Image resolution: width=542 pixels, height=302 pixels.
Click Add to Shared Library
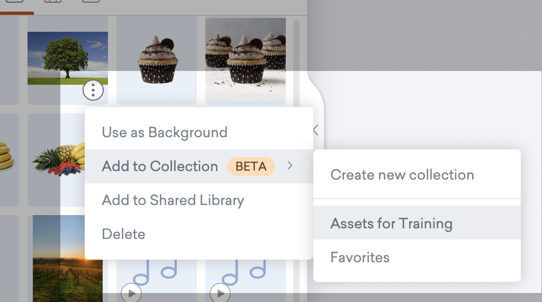173,200
